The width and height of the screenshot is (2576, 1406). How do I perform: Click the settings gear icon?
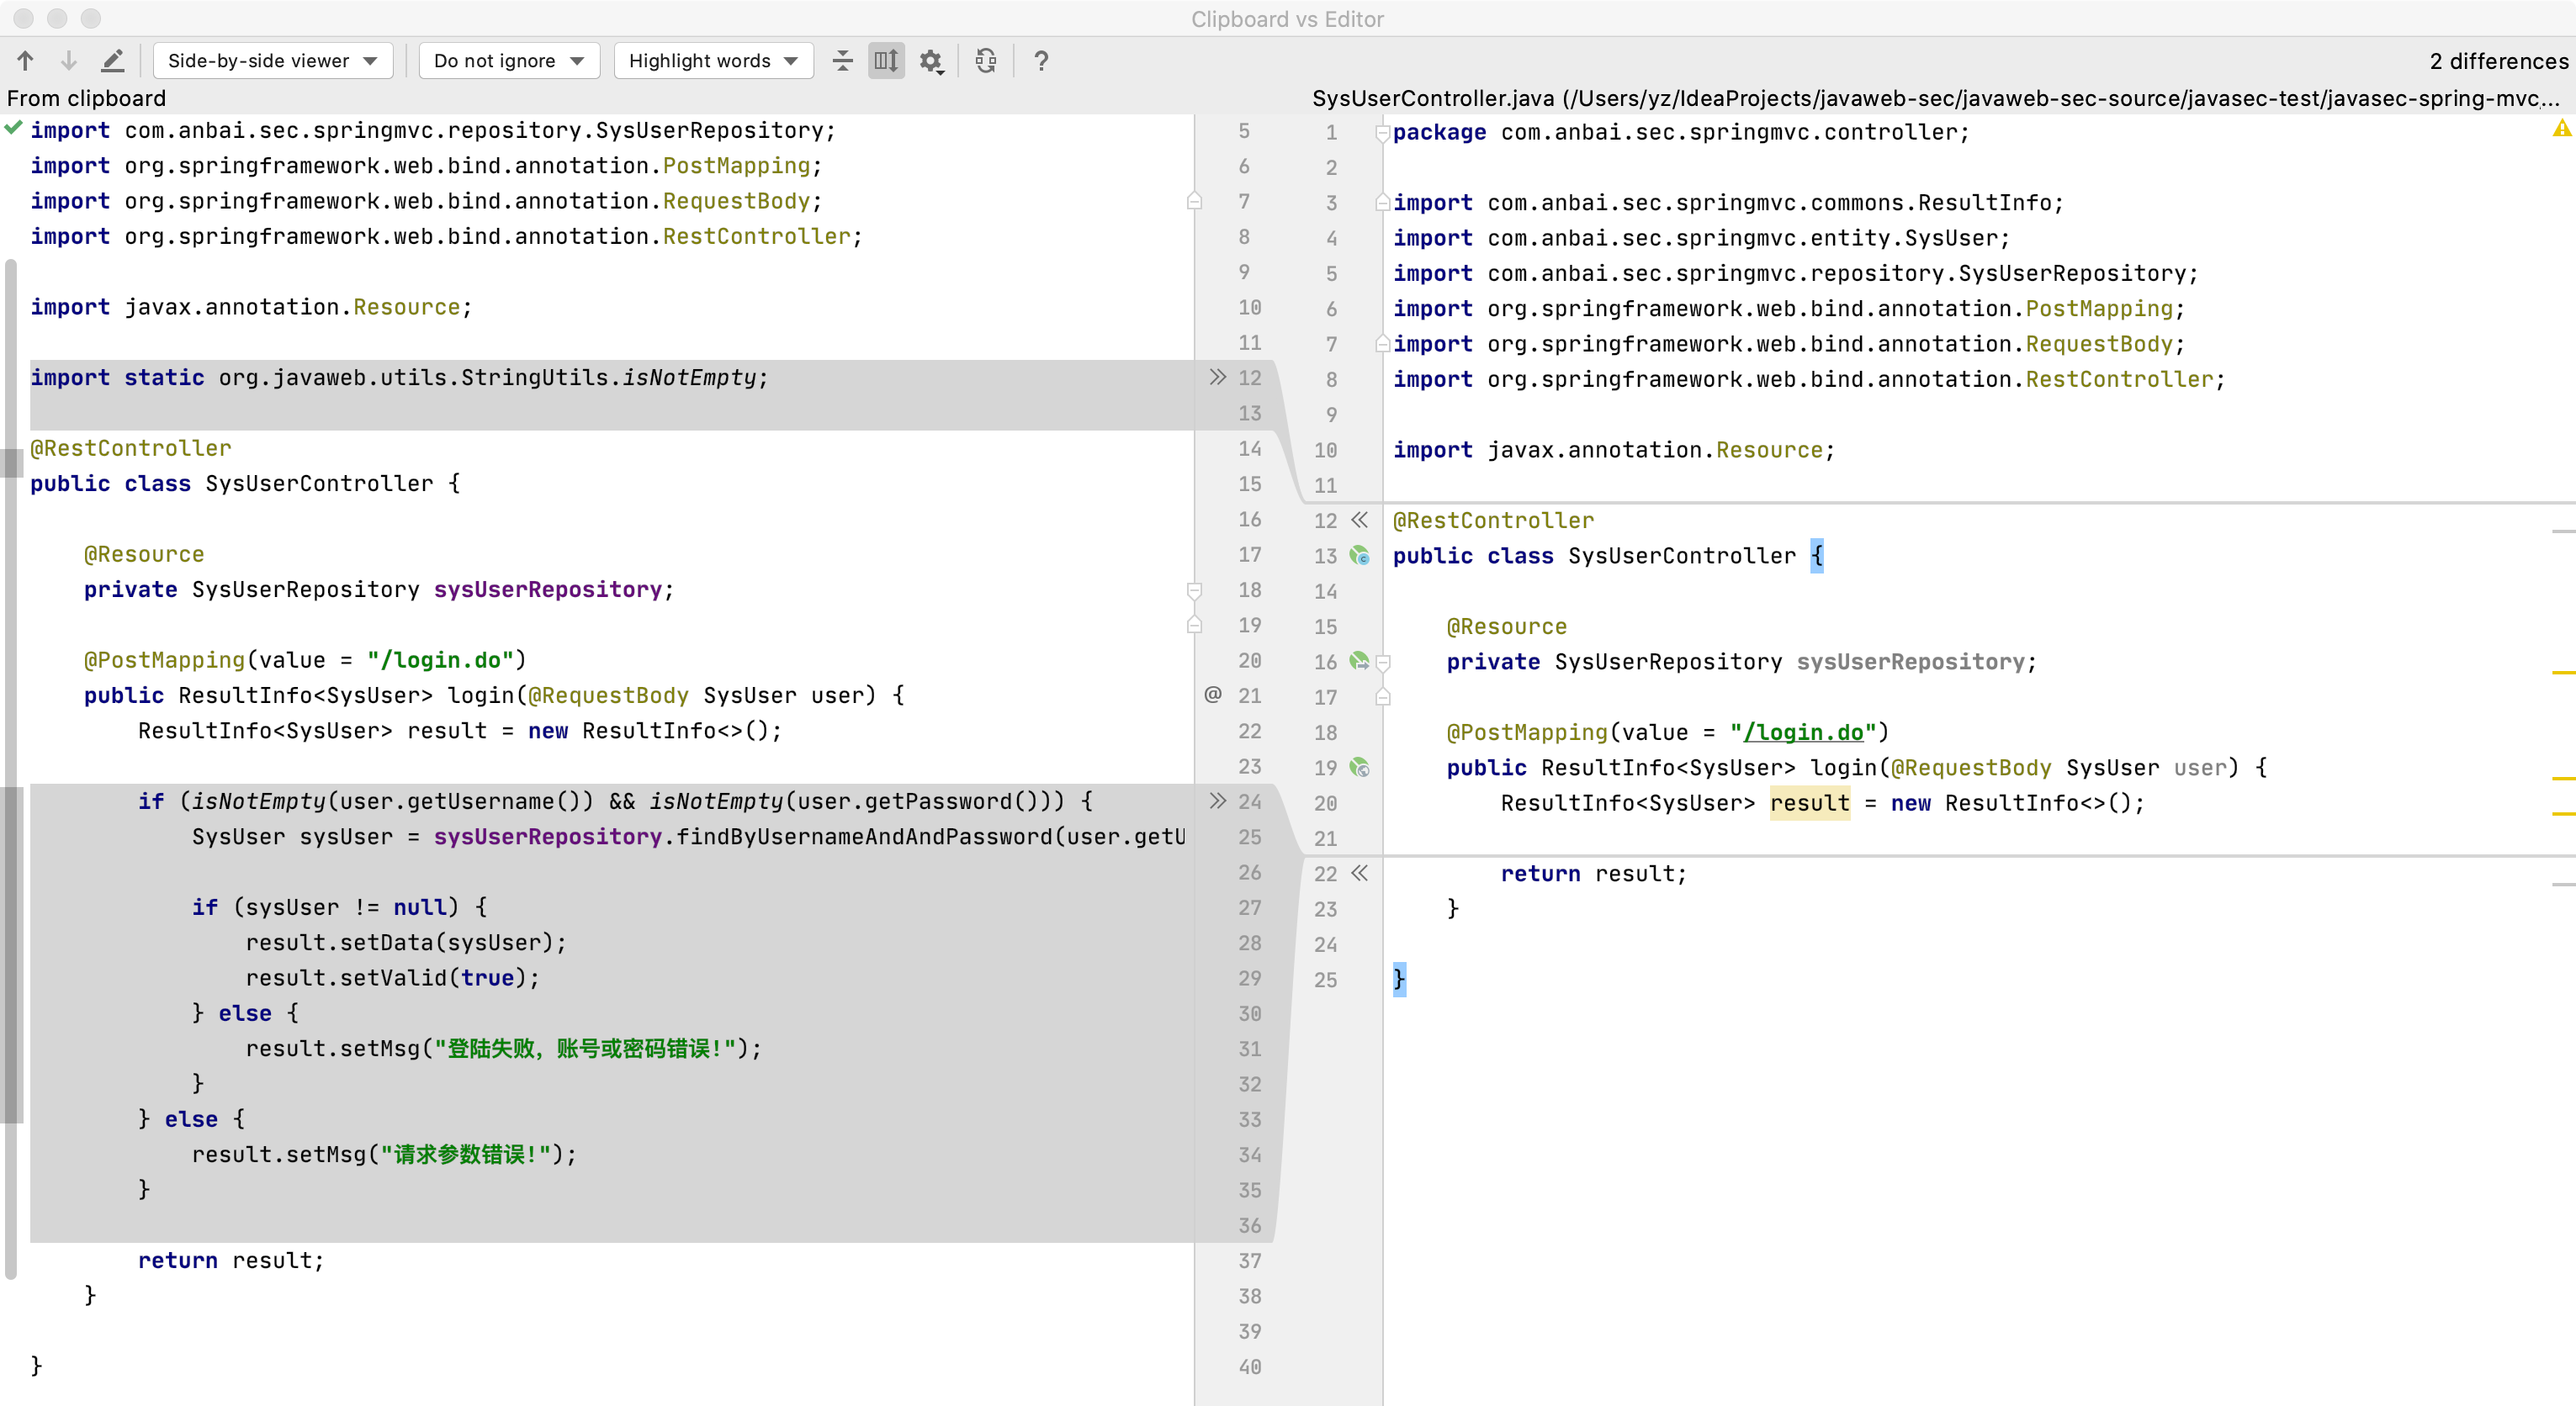[930, 62]
